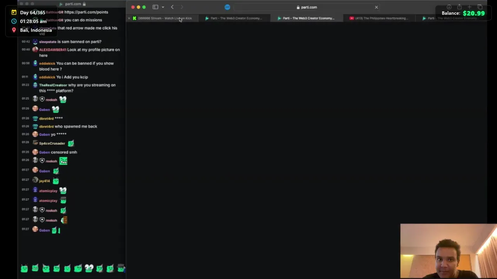Focus the parti.com address bar
Image resolution: width=497 pixels, height=279 pixels.
[307, 7]
